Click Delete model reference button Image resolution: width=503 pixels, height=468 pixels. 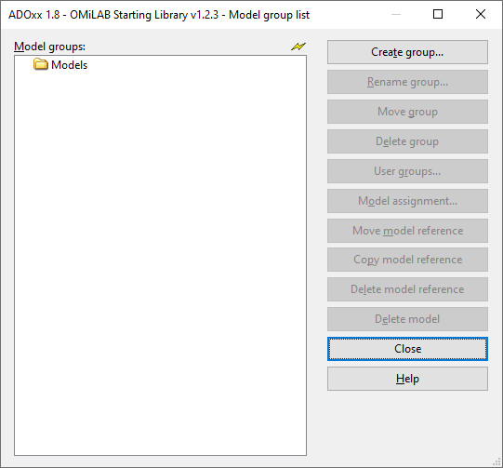[x=407, y=289]
